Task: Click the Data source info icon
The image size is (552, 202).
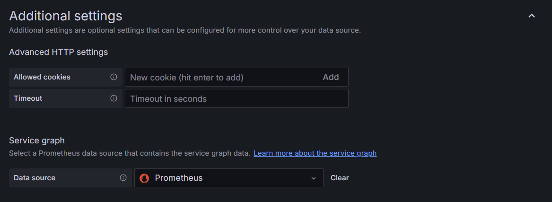Action: 123,178
